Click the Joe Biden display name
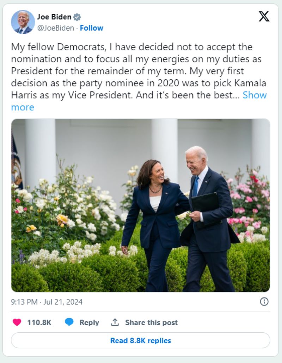This screenshot has width=282, height=363. pyautogui.click(x=54, y=17)
